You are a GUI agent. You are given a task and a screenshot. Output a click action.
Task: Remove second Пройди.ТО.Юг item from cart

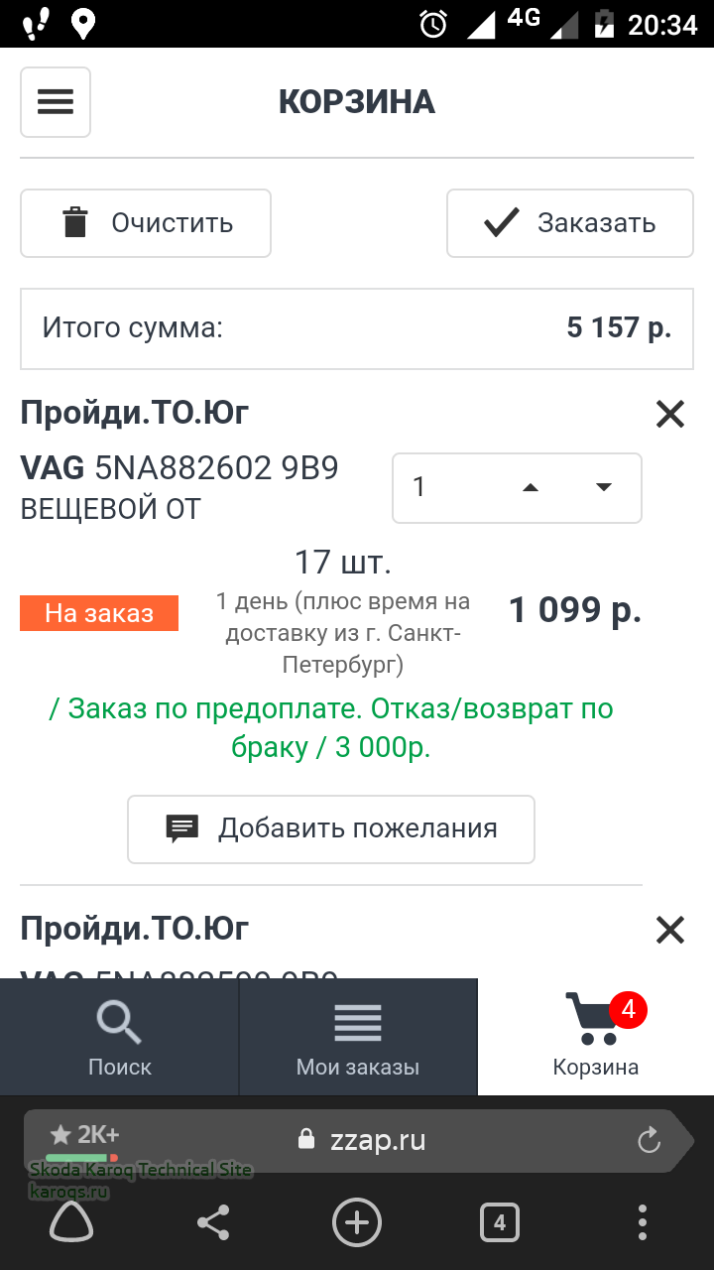pos(670,930)
